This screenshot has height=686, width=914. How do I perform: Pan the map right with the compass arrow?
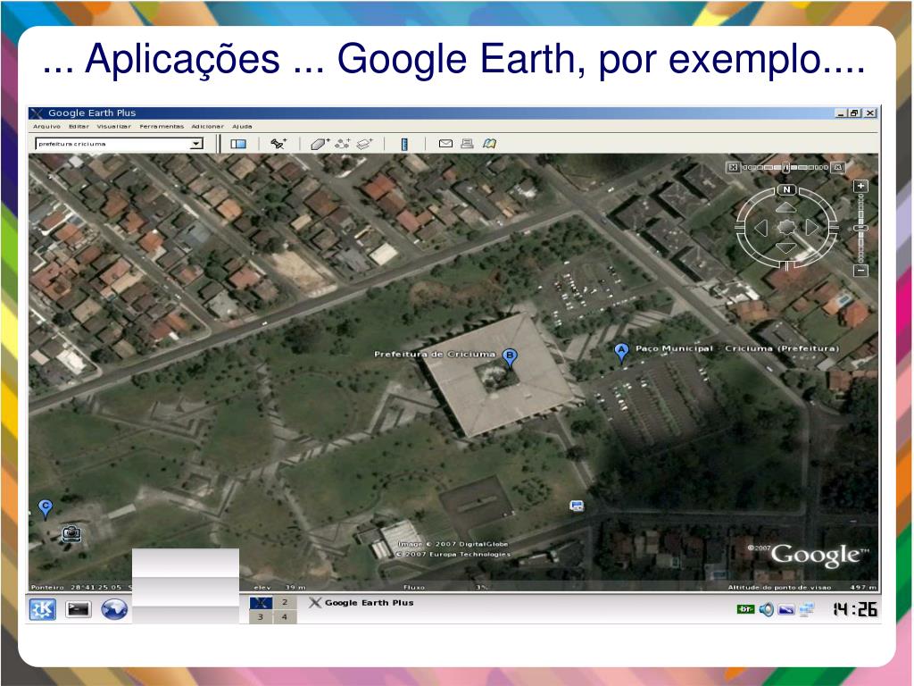[811, 228]
